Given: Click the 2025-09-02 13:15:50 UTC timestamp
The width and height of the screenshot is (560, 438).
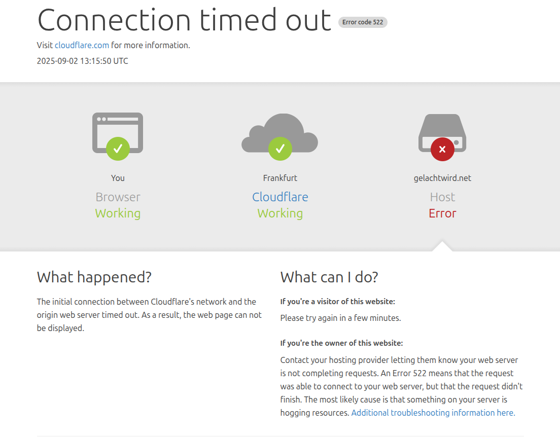Looking at the screenshot, I should tap(83, 61).
